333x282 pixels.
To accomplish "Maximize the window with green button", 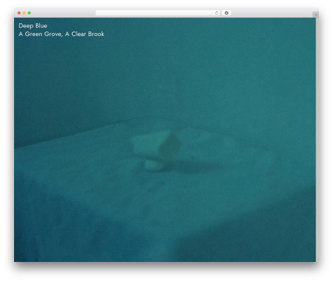I will (29, 13).
